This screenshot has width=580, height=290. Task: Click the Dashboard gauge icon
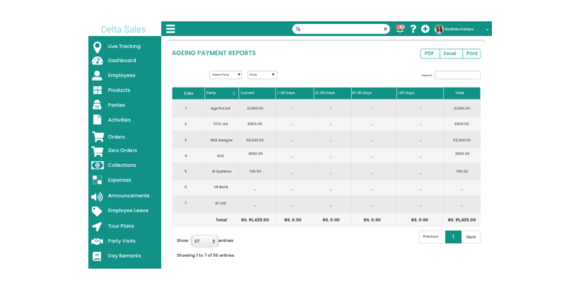click(x=97, y=61)
